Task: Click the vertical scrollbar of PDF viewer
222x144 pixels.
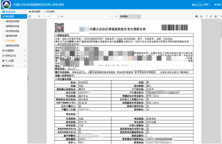Action: pos(220,79)
